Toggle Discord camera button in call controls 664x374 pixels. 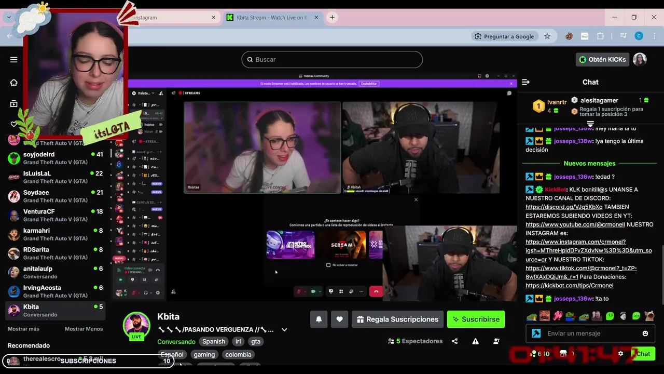313,291
